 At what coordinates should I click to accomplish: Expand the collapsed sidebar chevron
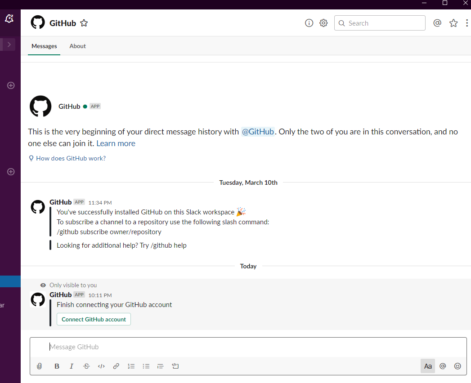9,45
